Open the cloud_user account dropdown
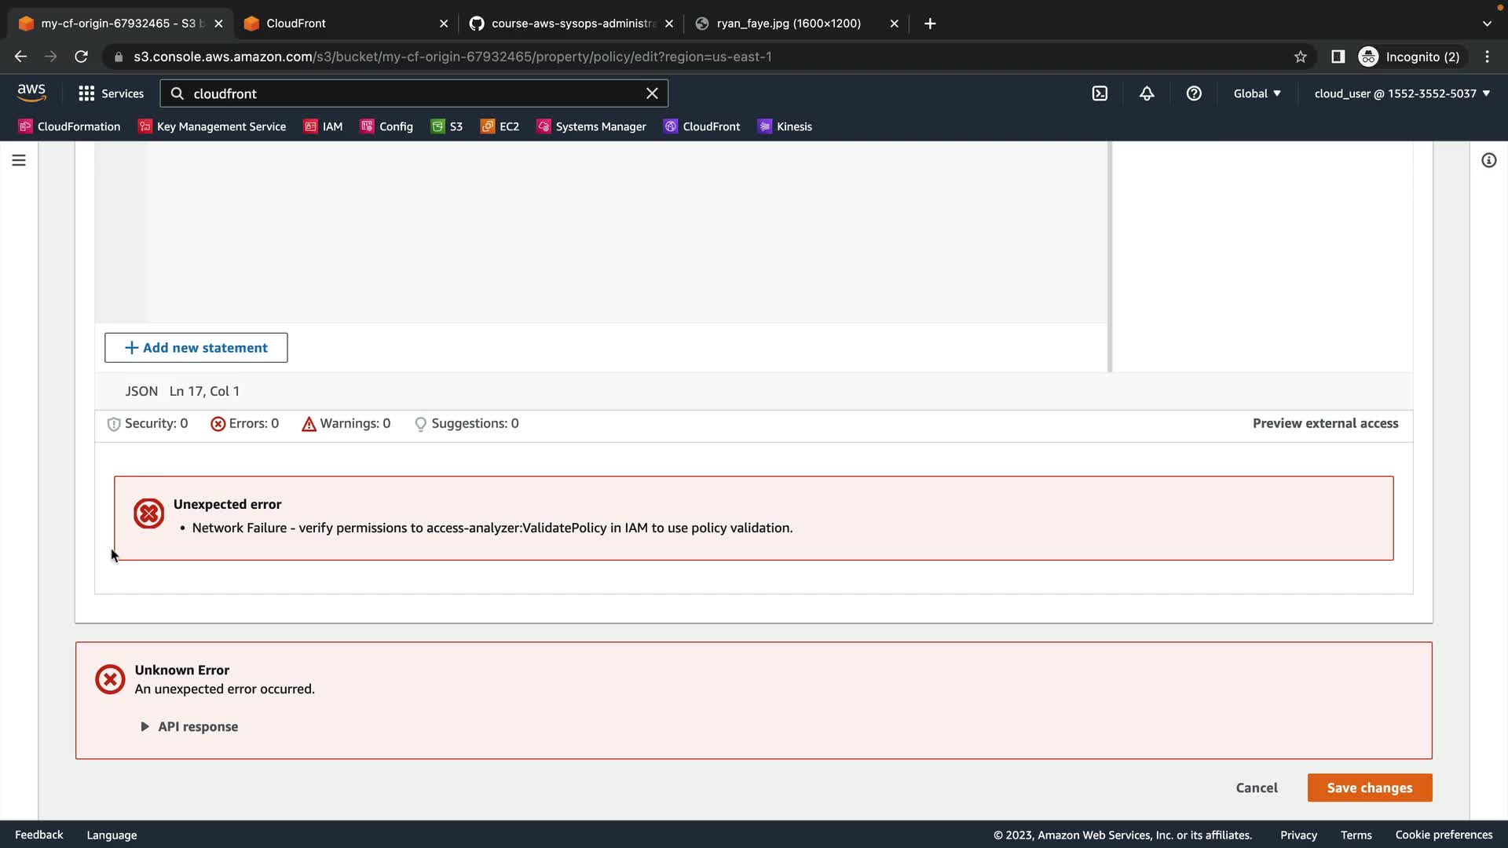 [1401, 93]
